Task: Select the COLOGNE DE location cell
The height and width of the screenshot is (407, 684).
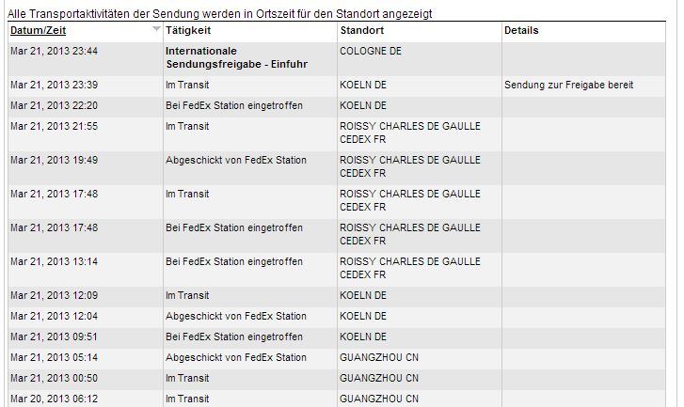Action: 370,51
